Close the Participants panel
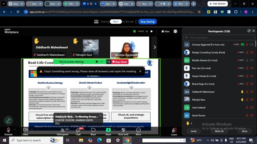Screen dimensions: 257x144 tap(253, 31)
